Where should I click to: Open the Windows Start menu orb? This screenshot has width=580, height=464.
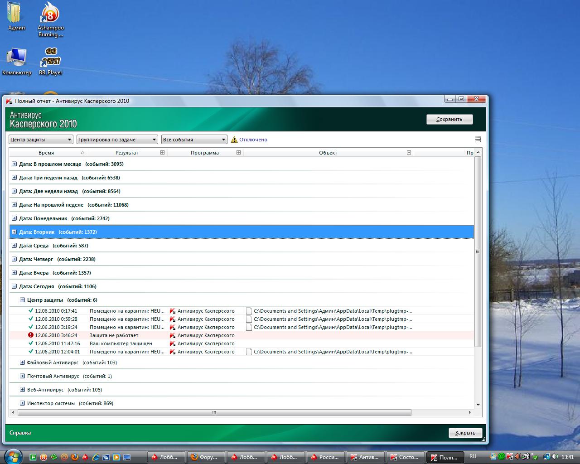[13, 456]
